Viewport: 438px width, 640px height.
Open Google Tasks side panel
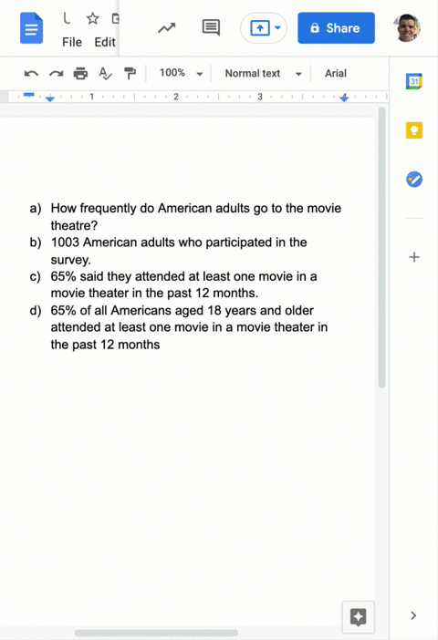(x=414, y=180)
